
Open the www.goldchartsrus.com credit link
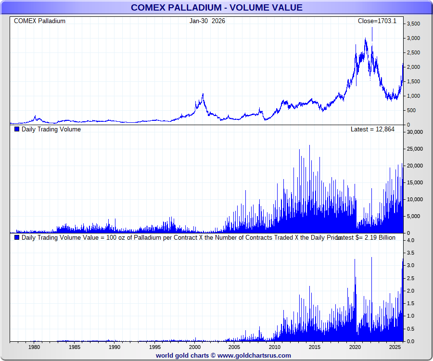[254, 356]
